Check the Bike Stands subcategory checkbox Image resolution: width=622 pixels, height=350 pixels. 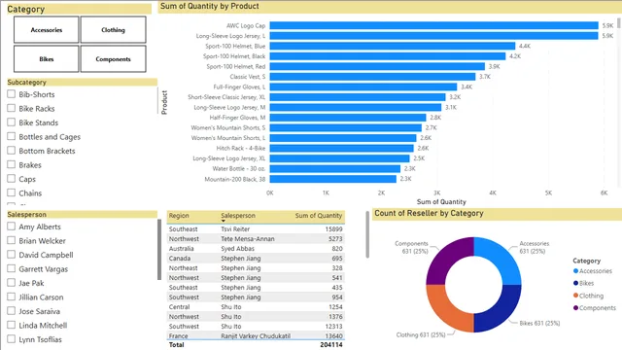[x=11, y=122]
